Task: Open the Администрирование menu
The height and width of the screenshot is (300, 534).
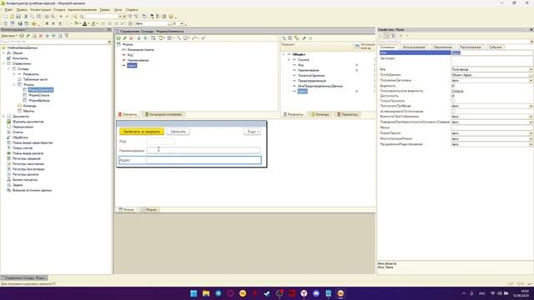Action: (x=82, y=10)
